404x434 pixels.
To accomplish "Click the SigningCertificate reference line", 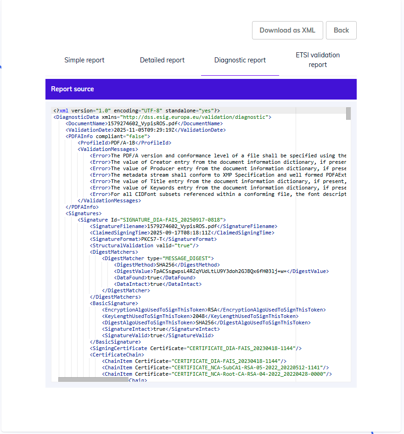I will click(x=193, y=348).
